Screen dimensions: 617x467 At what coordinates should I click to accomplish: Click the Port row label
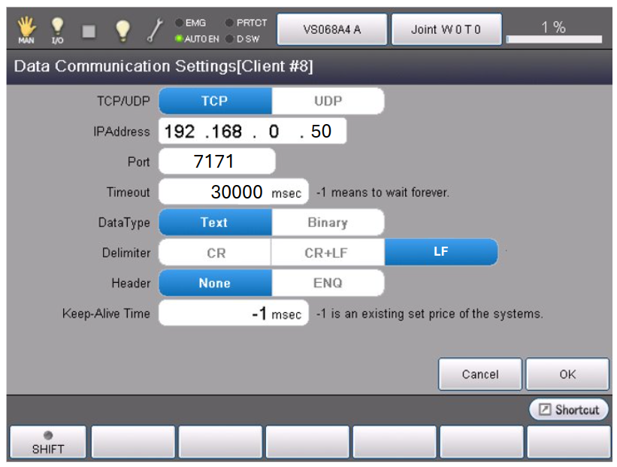pyautogui.click(x=138, y=162)
